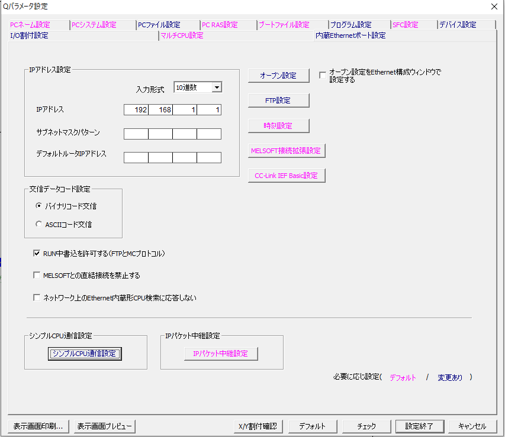Image resolution: width=505 pixels, height=437 pixels.
Task: Uncheck RUN中書込を許可する option
Action: (37, 253)
